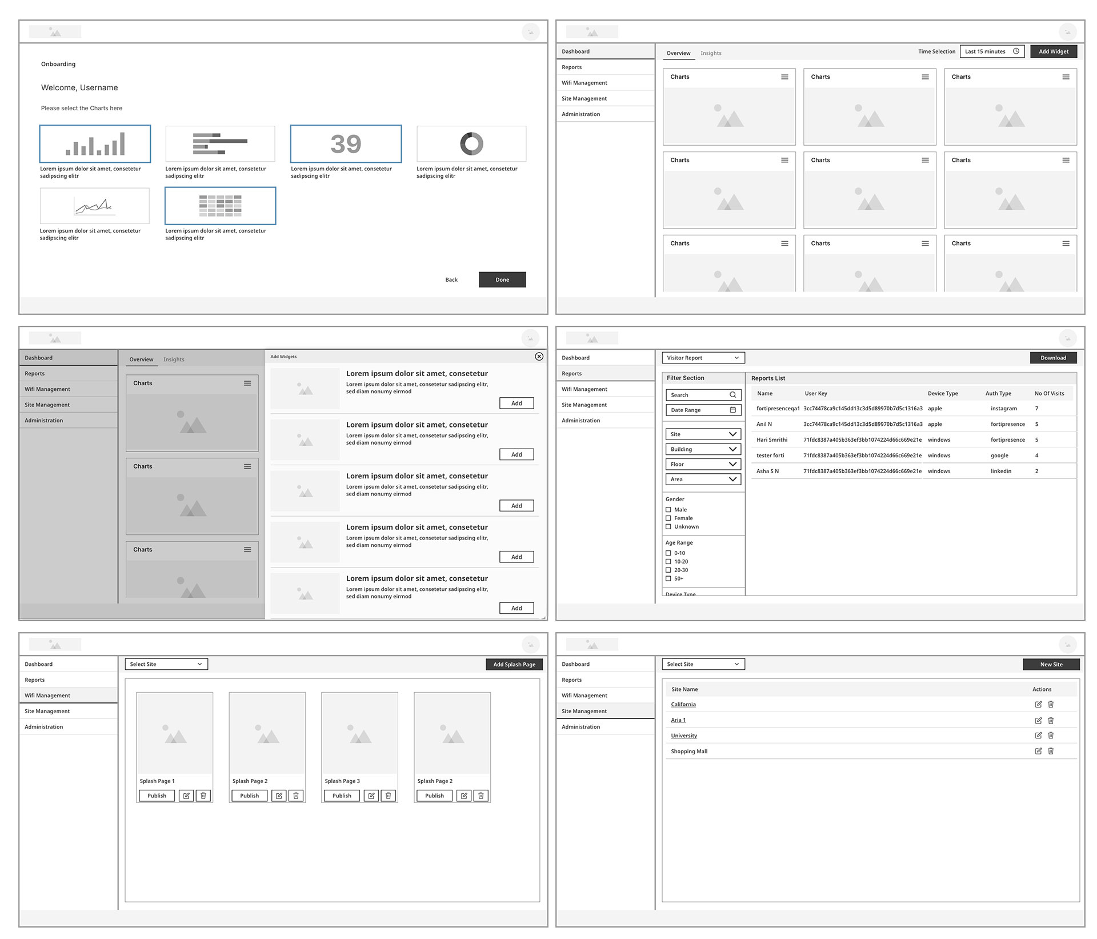Delete the Shopping Mall site with the trash icon
The image size is (1097, 939).
pos(1051,752)
